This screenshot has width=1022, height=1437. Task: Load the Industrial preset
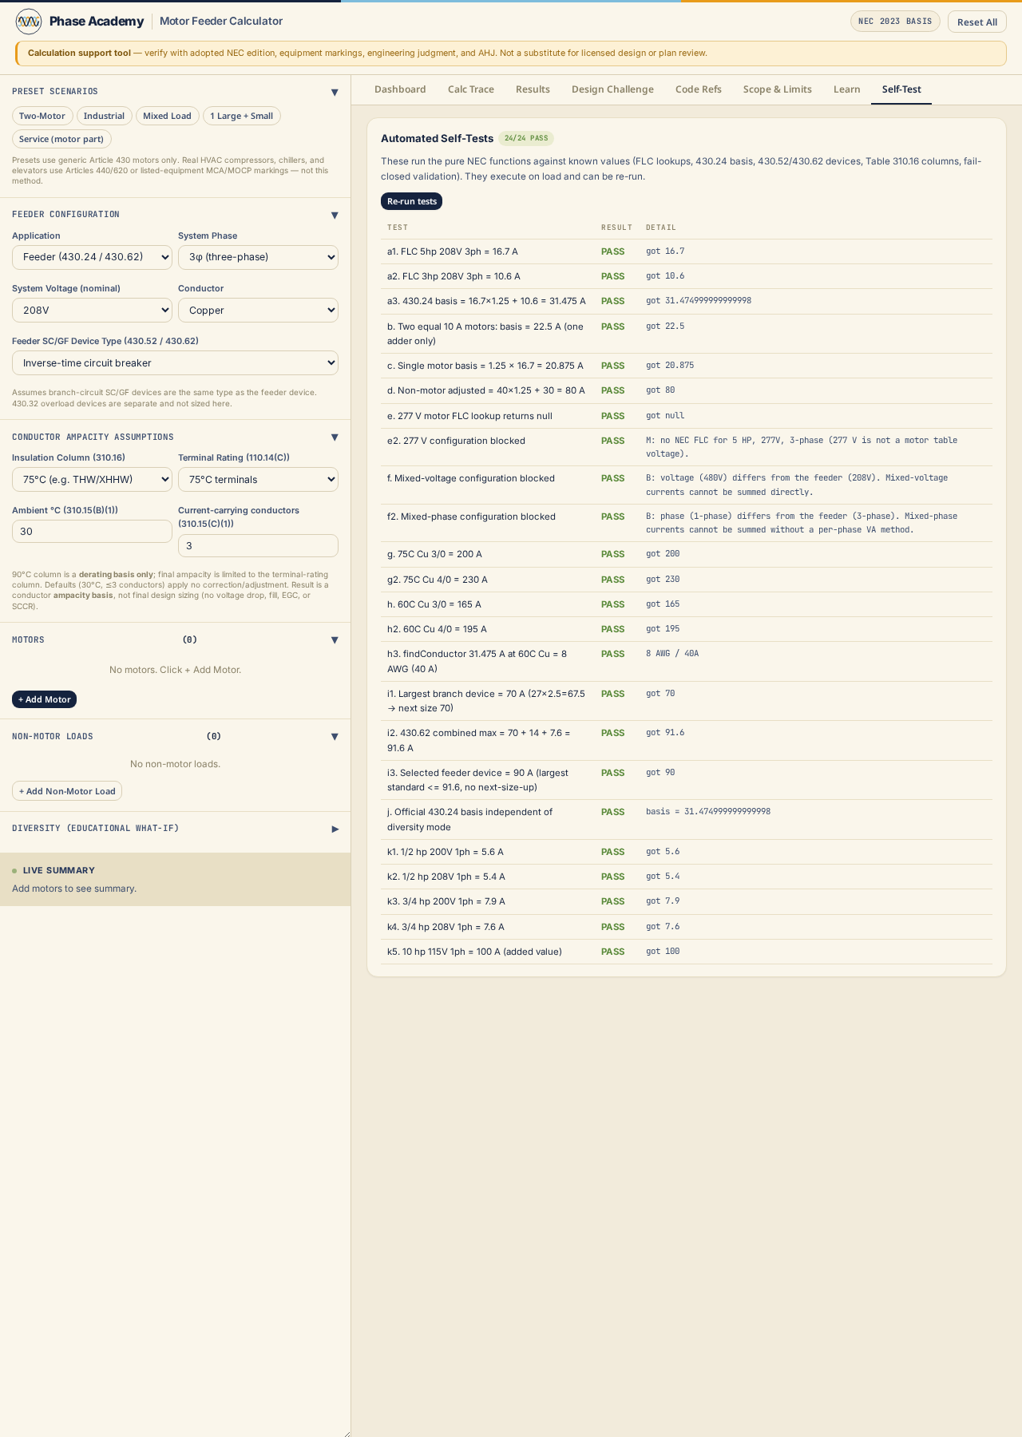pos(104,116)
